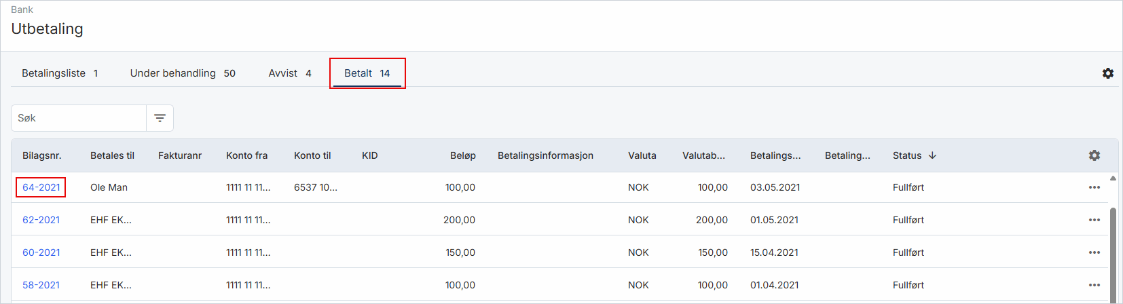
Task: Open table column settings gear icon
Action: (1094, 155)
